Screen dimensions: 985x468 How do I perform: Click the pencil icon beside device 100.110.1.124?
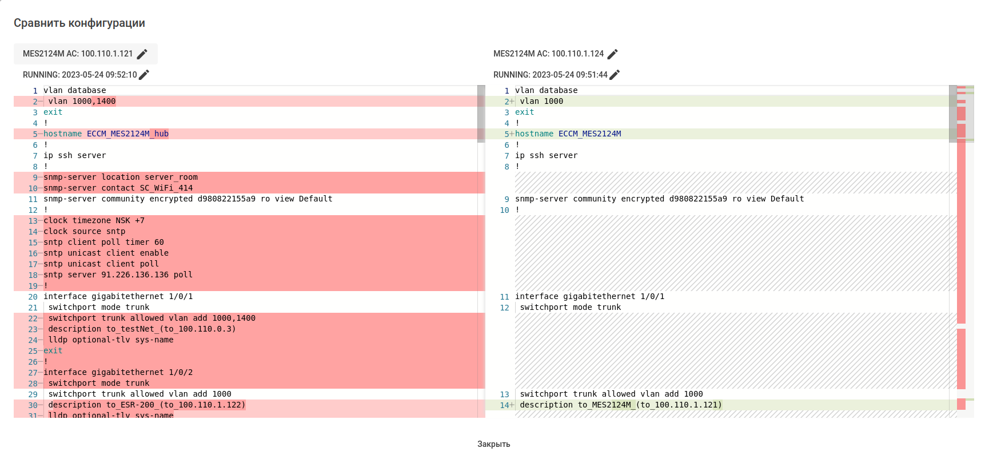coord(613,54)
